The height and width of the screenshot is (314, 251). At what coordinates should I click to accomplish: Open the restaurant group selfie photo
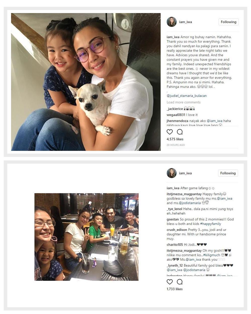pyautogui.click(x=86, y=237)
